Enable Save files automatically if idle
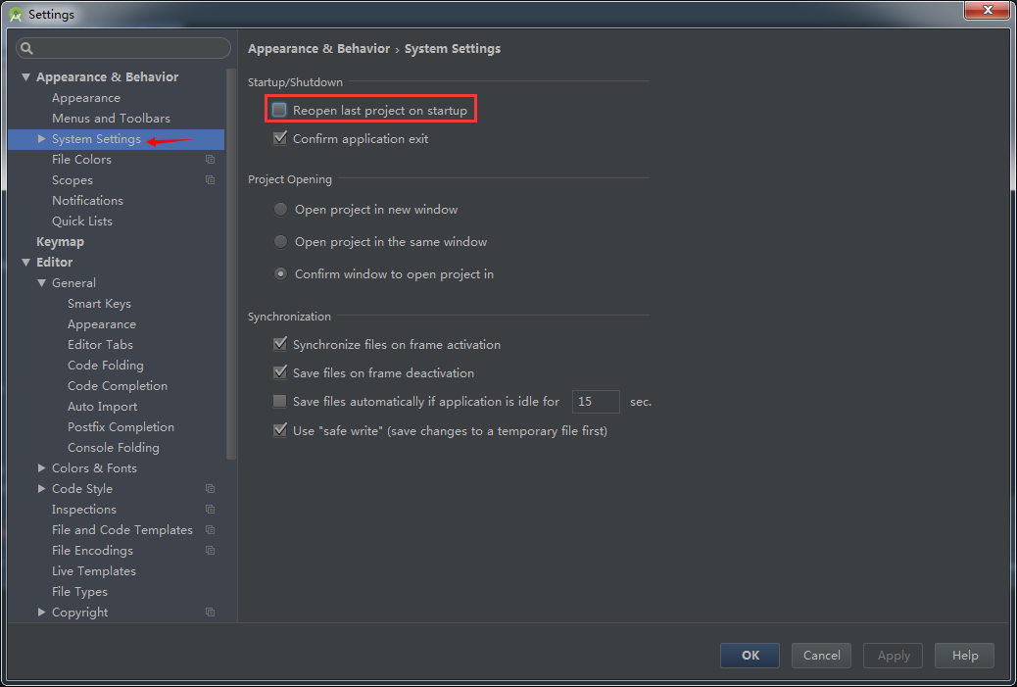 click(x=279, y=402)
